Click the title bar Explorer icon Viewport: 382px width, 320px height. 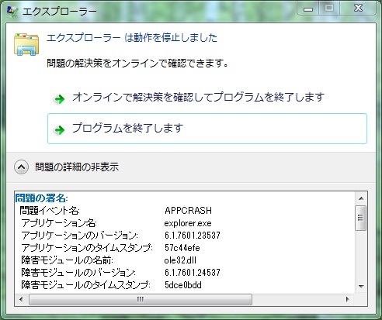coord(12,11)
